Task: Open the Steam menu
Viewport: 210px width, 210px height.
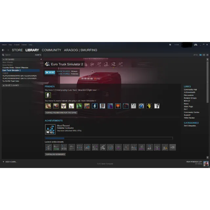Action: click(4, 45)
